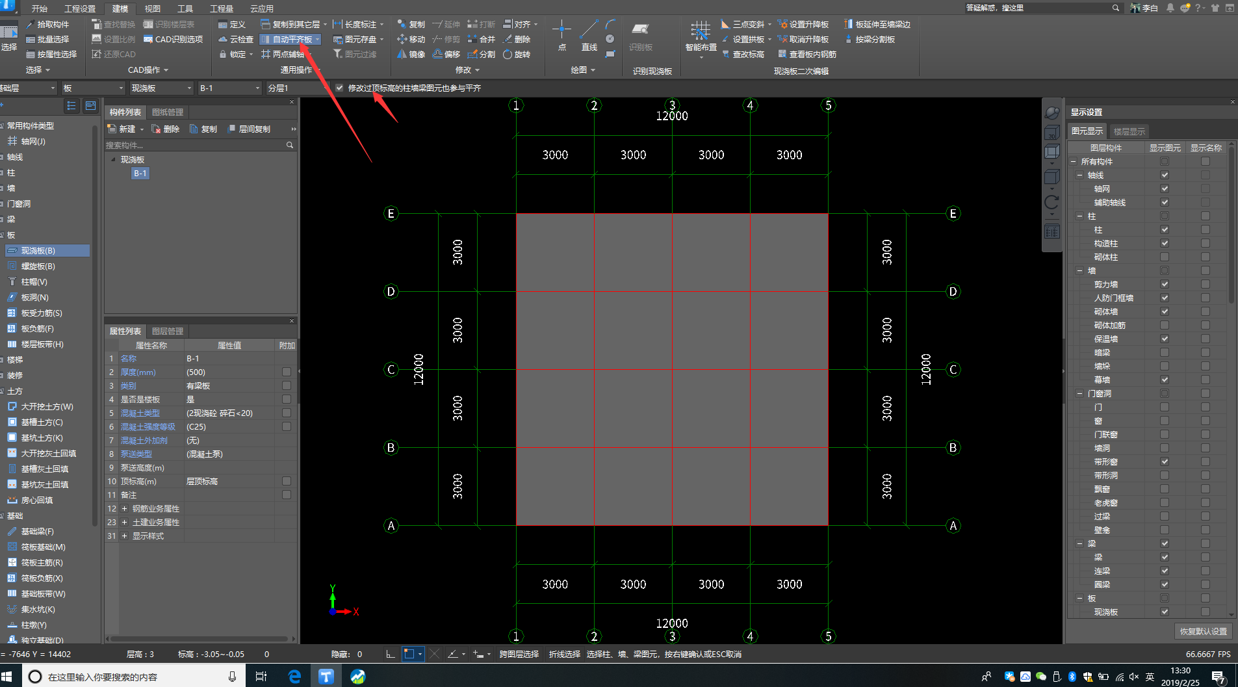The height and width of the screenshot is (687, 1238).
Task: Collapse the 墙 group in display settings
Action: 1079,270
